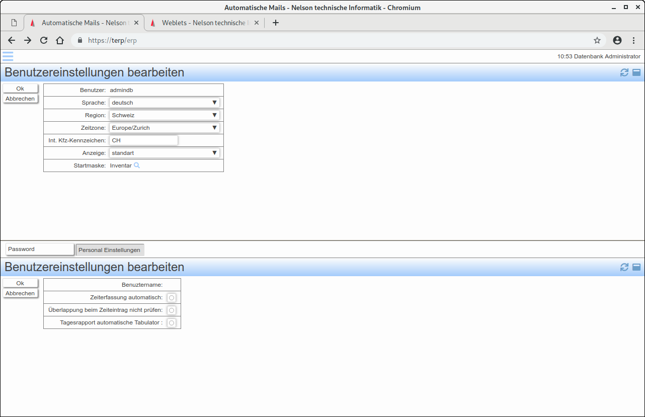Open the Zeitzone dropdown
The height and width of the screenshot is (417, 645).
pyautogui.click(x=164, y=128)
